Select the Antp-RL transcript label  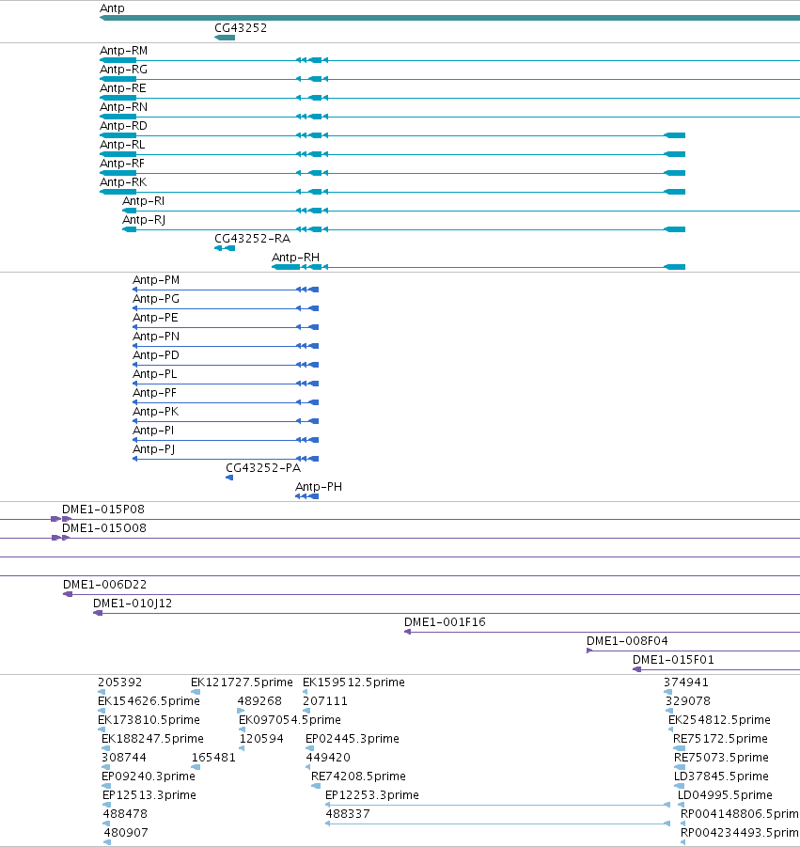pyautogui.click(x=122, y=145)
